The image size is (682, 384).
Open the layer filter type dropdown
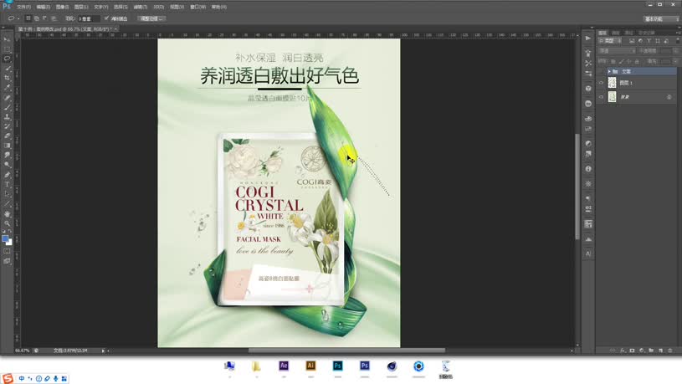tap(610, 41)
